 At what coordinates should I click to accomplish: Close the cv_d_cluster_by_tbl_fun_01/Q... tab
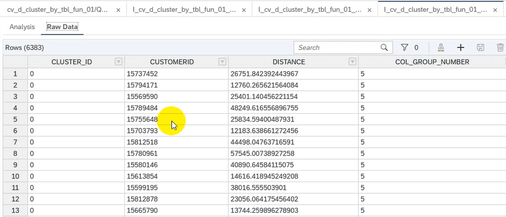pyautogui.click(x=118, y=10)
